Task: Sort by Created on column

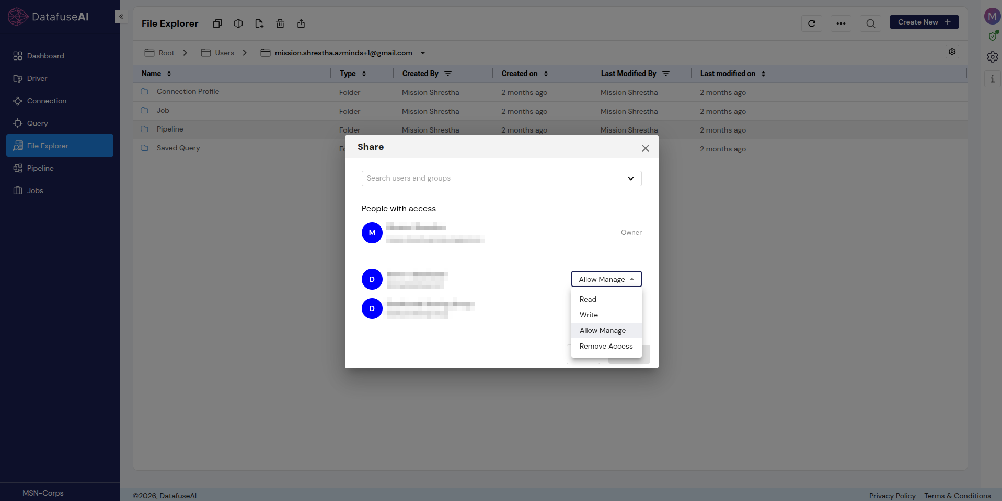Action: tap(546, 74)
